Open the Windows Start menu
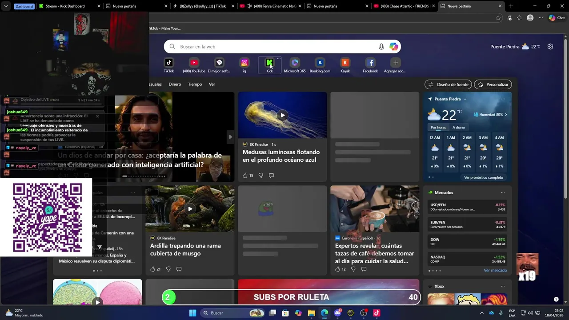 pyautogui.click(x=192, y=313)
